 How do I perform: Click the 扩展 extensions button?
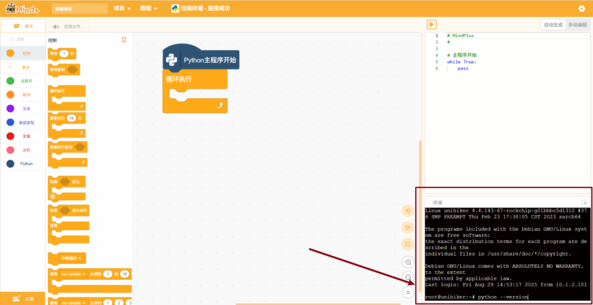[23, 298]
